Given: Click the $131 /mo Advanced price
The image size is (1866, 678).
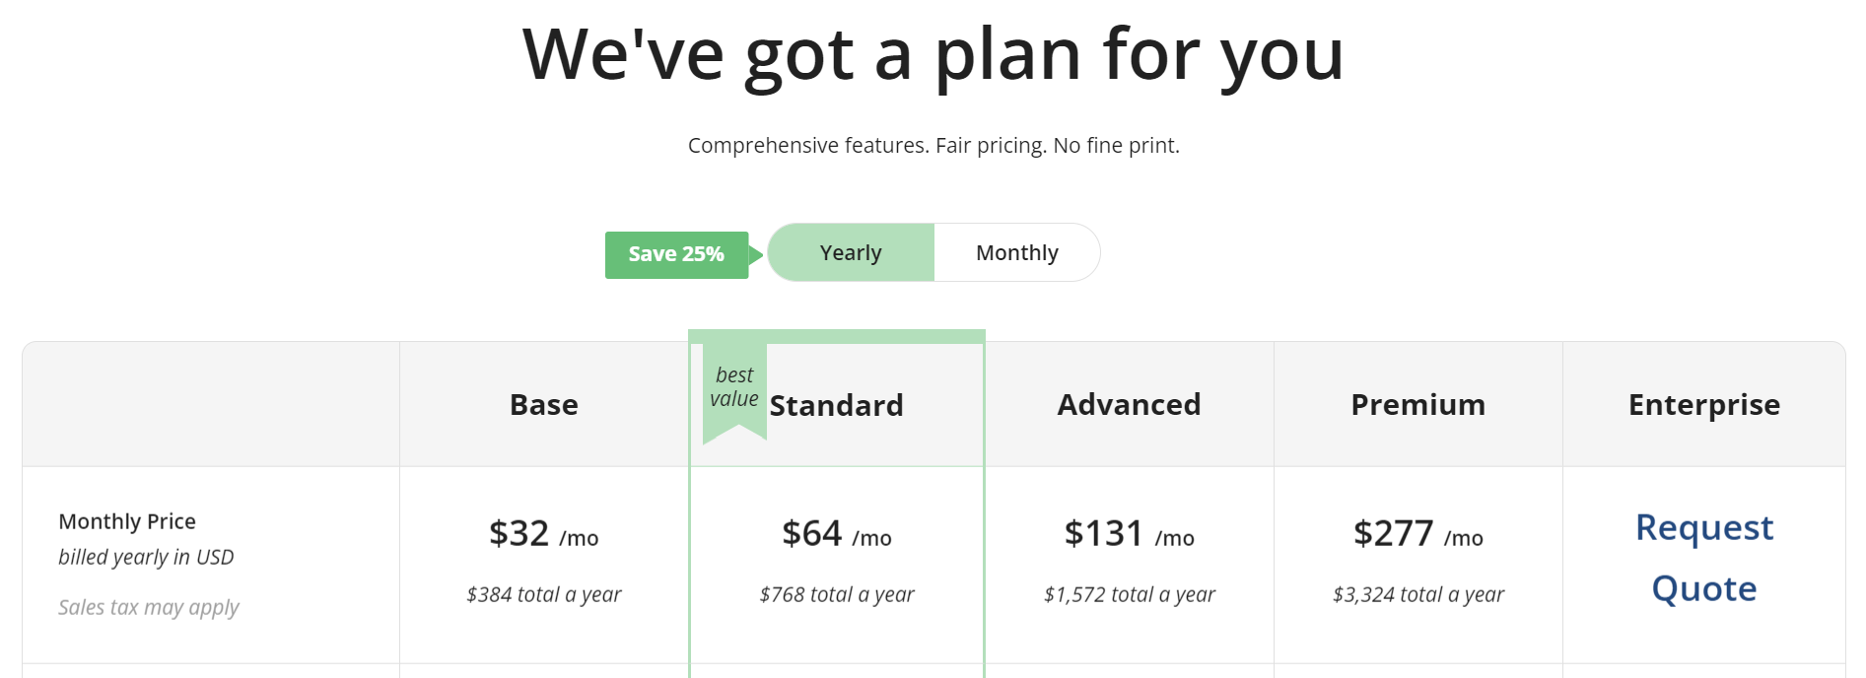Looking at the screenshot, I should (1129, 534).
